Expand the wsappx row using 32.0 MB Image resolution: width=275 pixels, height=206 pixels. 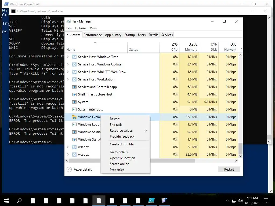[x=68, y=154]
